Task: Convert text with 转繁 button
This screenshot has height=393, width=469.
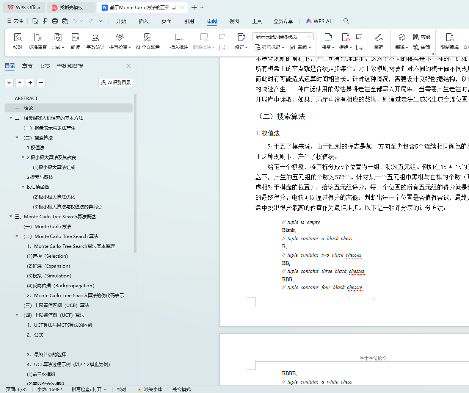Action: (422, 37)
